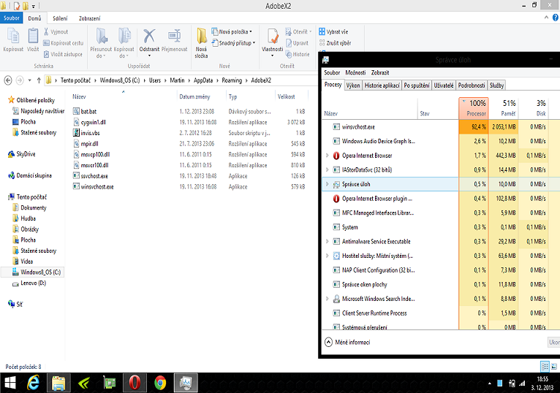Switch to Podrobnosti tab in Task Manager
The width and height of the screenshot is (560, 393).
472,85
